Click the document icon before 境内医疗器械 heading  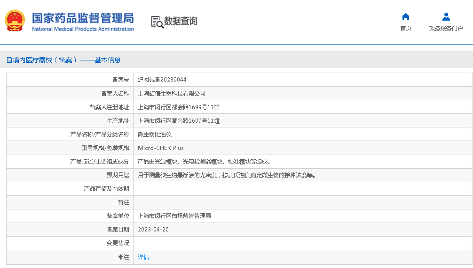tap(9, 60)
